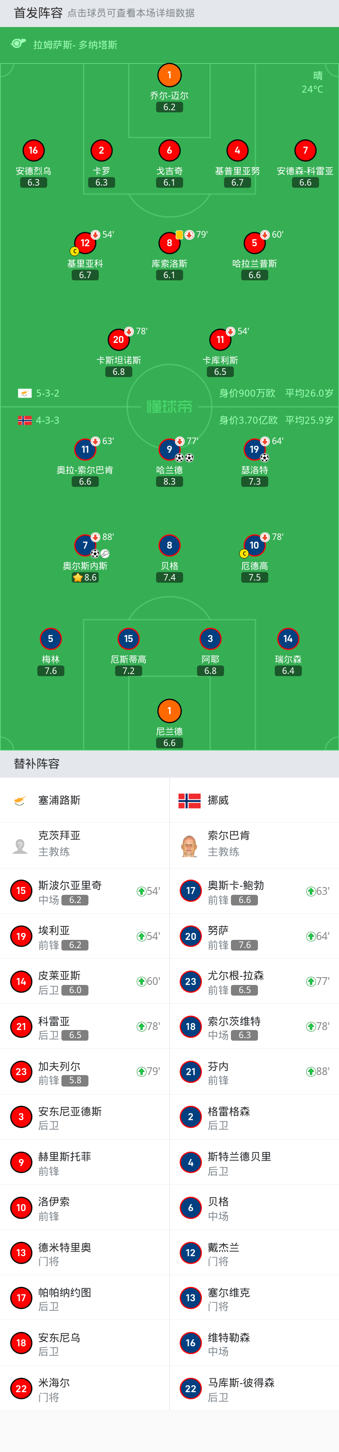Click substitute 努萨 number 20 entry

[253, 936]
